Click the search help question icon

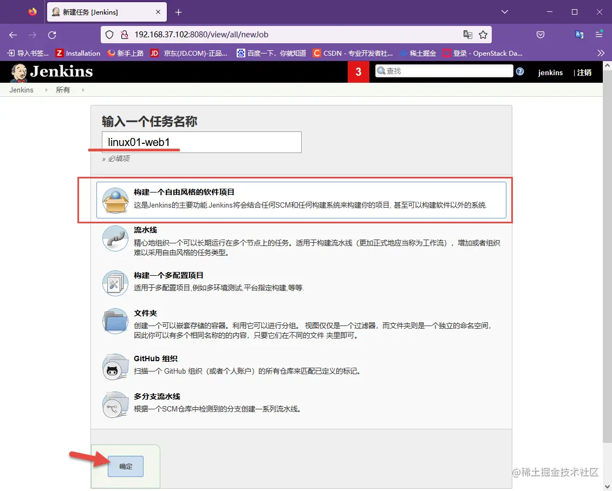point(520,71)
